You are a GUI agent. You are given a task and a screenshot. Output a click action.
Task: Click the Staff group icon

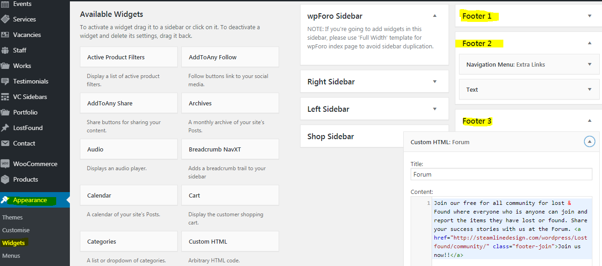click(5, 50)
